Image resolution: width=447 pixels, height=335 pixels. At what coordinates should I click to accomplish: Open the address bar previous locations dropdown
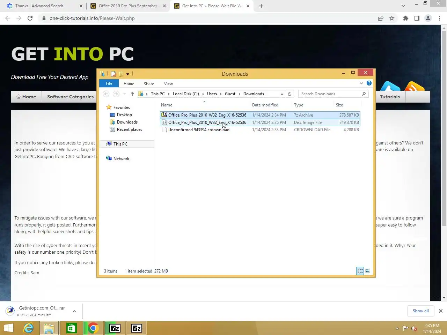coord(282,94)
